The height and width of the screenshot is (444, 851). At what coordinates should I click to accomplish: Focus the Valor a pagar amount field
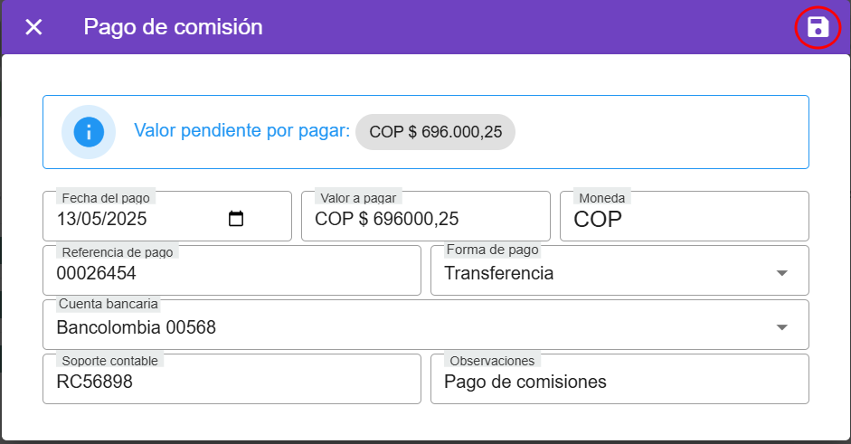[425, 219]
